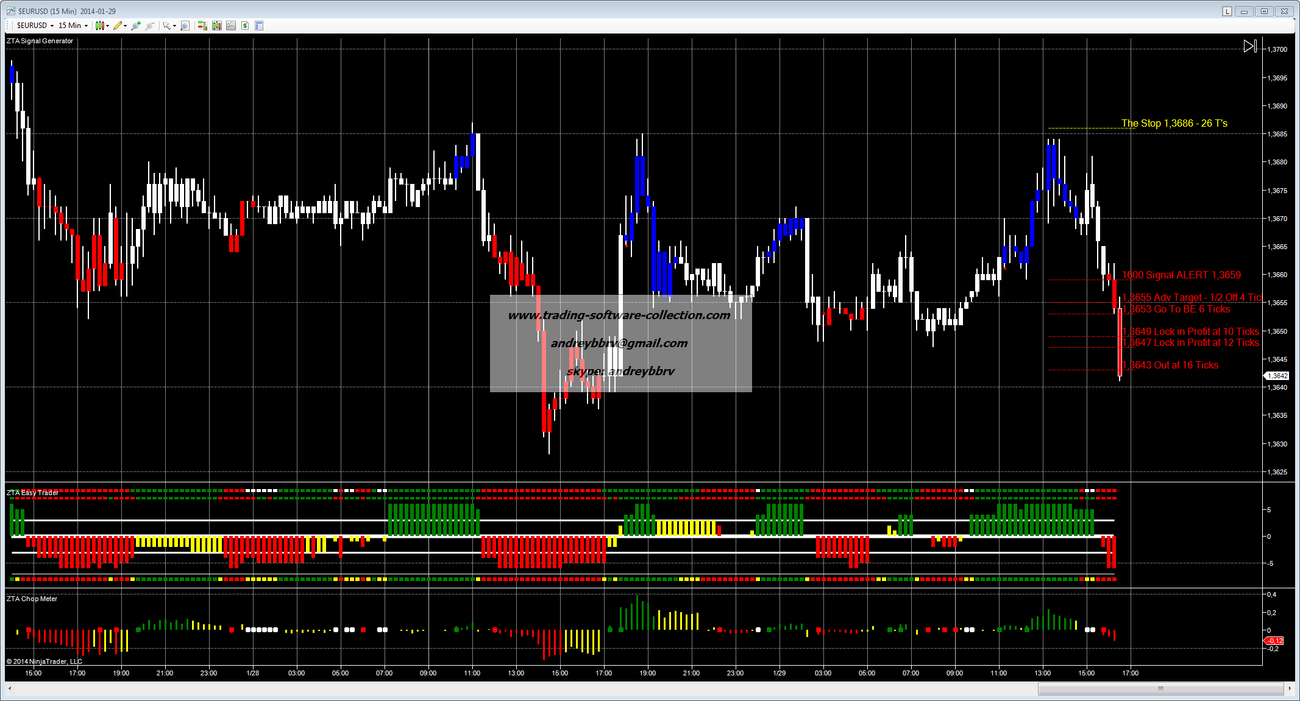
Task: Expand the 15 Min interval dropdown
Action: click(x=86, y=26)
